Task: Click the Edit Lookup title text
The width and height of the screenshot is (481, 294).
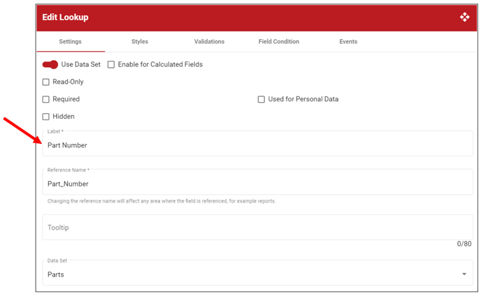Action: coord(65,17)
